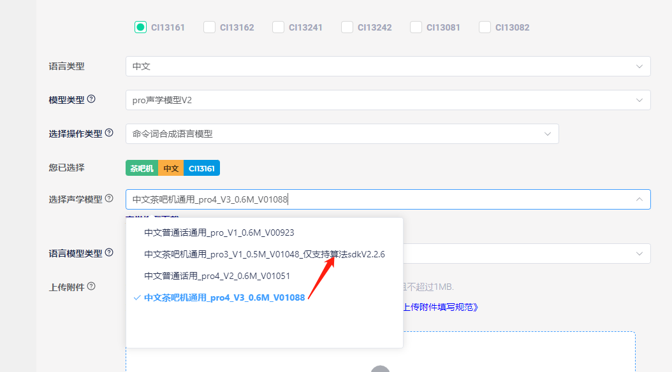Enable the CI13082 chip checkbox
This screenshot has height=372, width=672.
coord(485,27)
